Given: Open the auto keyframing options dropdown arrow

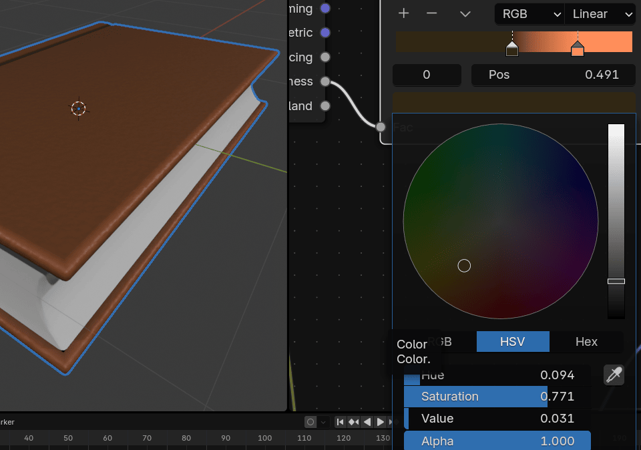Looking at the screenshot, I should 323,422.
